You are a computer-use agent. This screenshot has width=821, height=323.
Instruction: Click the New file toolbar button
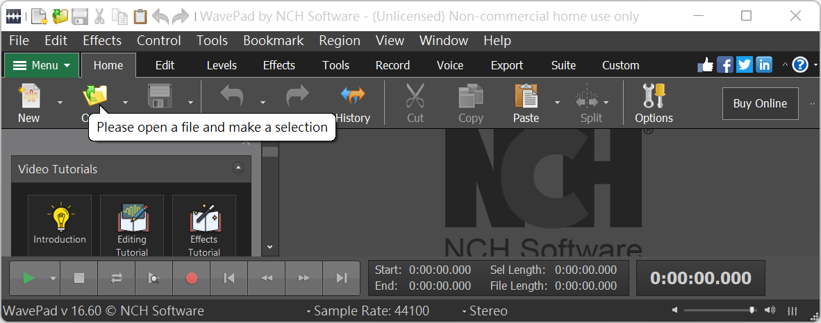click(x=28, y=103)
